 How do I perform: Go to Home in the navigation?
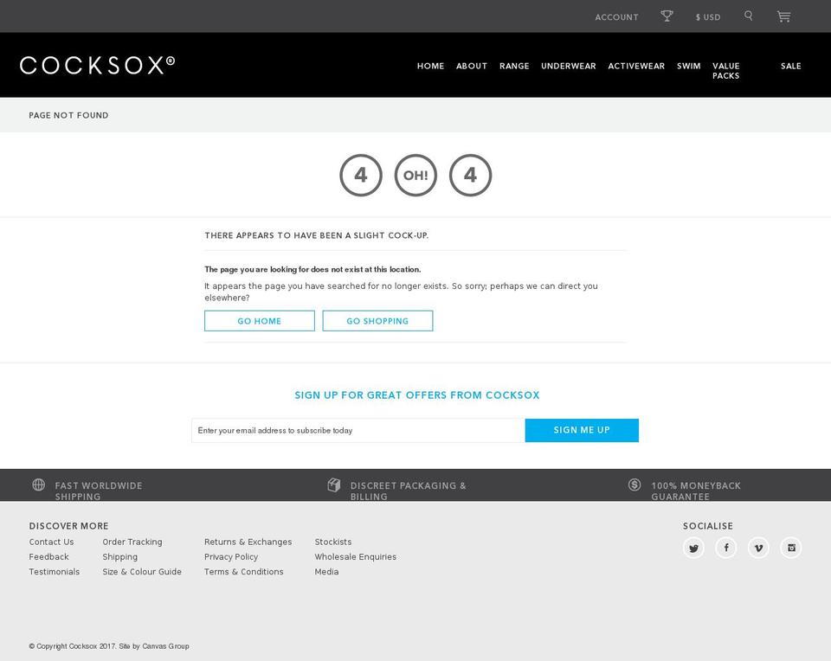click(x=430, y=66)
